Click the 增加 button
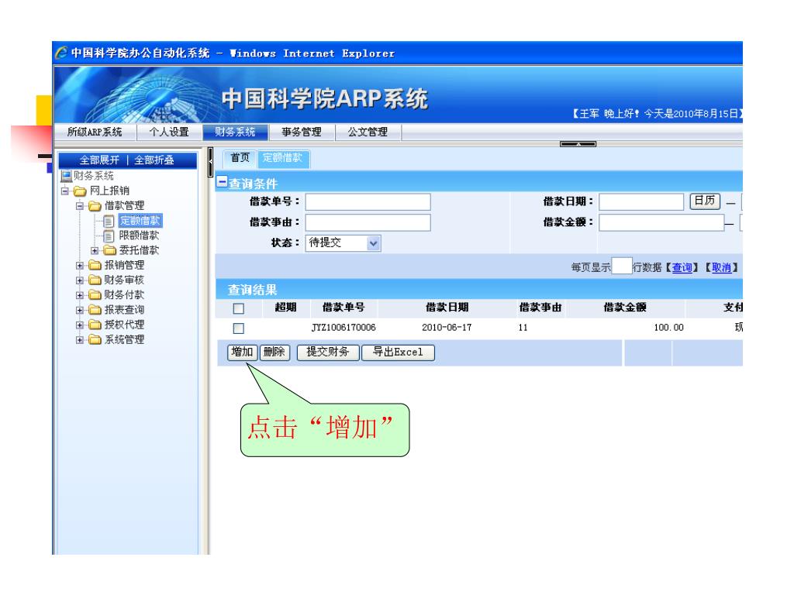The image size is (794, 595). pyautogui.click(x=242, y=352)
